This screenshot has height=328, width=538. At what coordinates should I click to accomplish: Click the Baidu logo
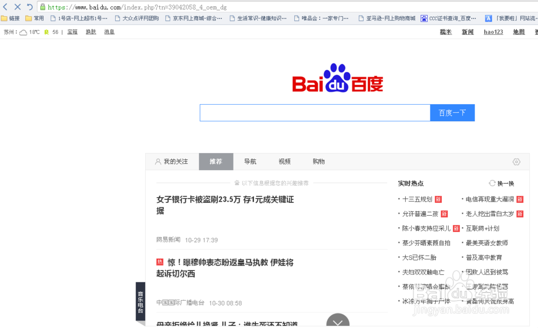click(x=338, y=78)
